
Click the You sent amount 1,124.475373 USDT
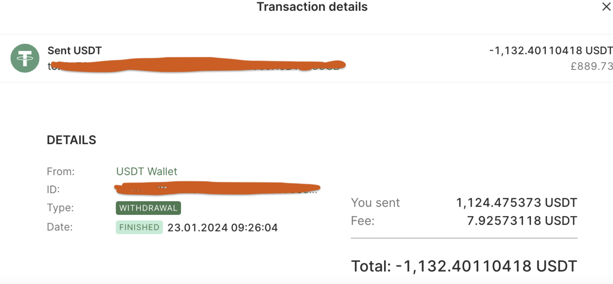pos(516,203)
